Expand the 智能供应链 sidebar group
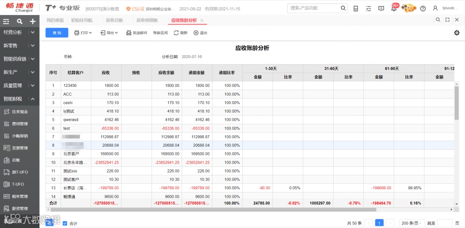 (x=33, y=59)
